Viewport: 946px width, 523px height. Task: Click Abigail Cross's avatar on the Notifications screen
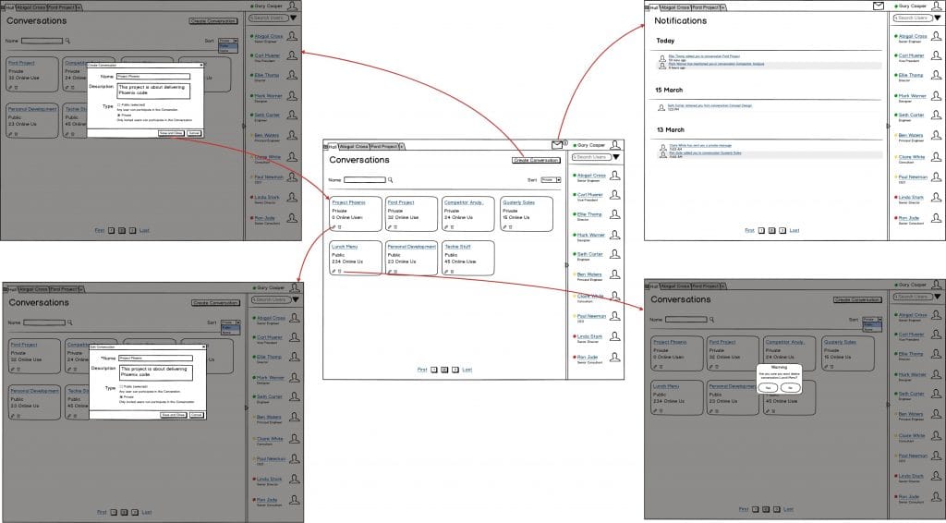pyautogui.click(x=937, y=36)
